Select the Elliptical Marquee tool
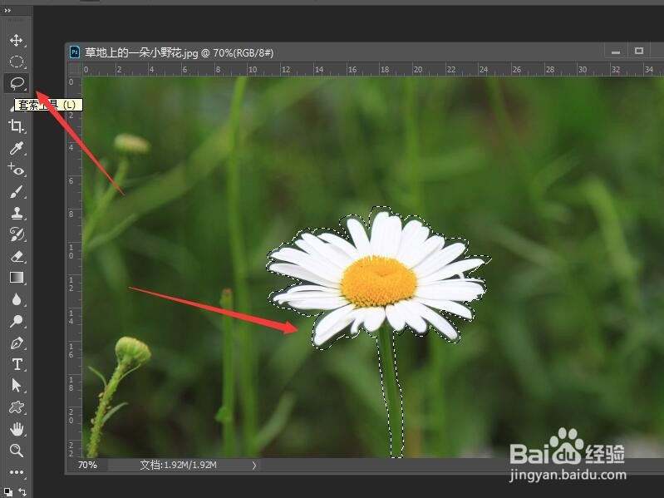 pos(16,62)
